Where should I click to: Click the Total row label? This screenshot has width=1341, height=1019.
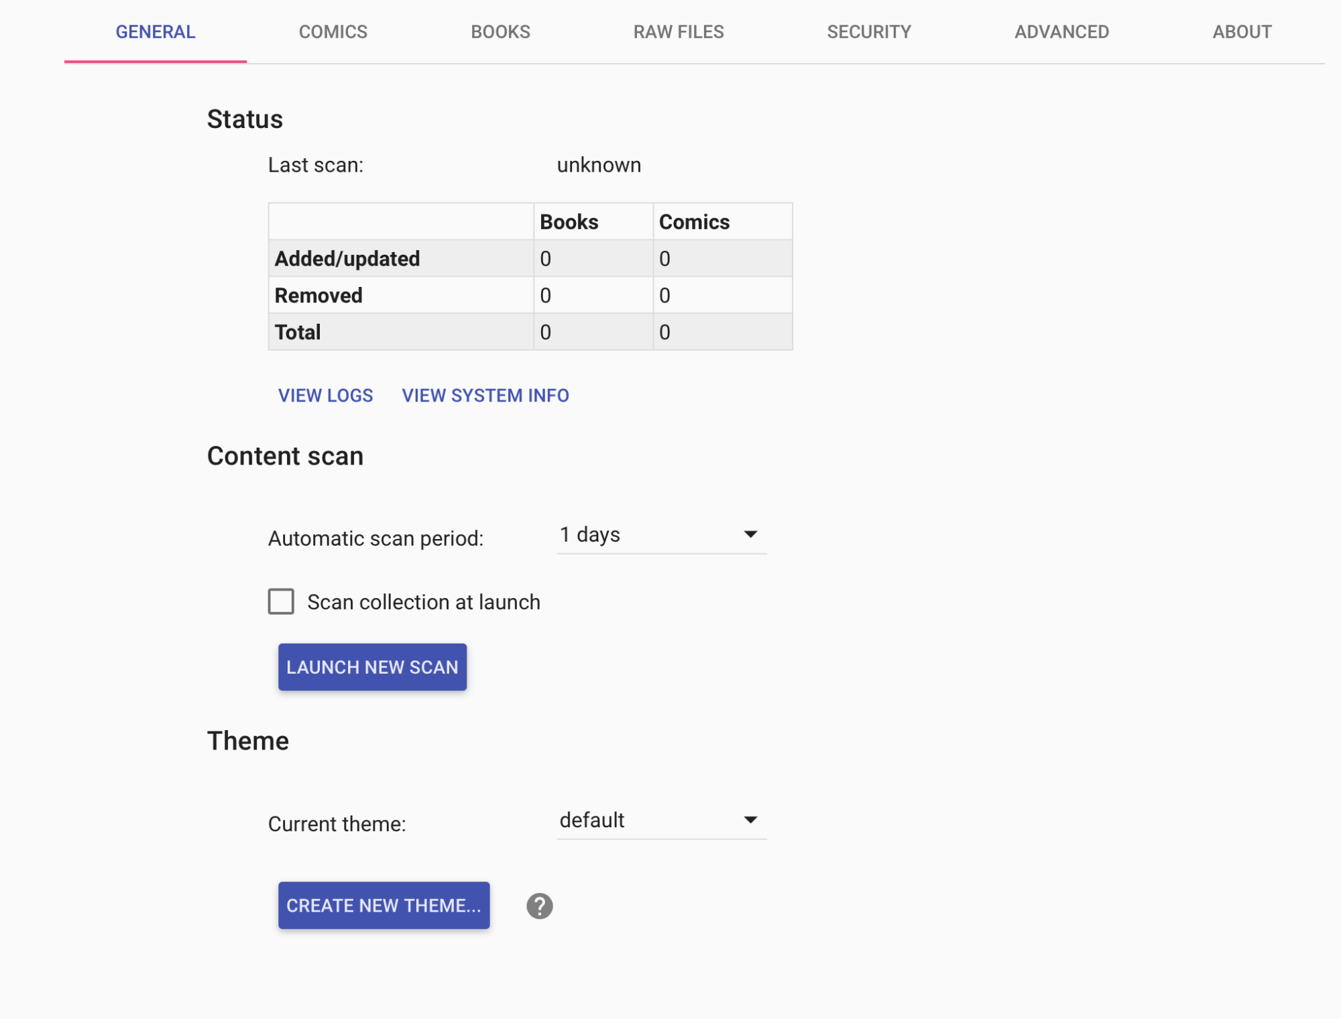pos(298,333)
